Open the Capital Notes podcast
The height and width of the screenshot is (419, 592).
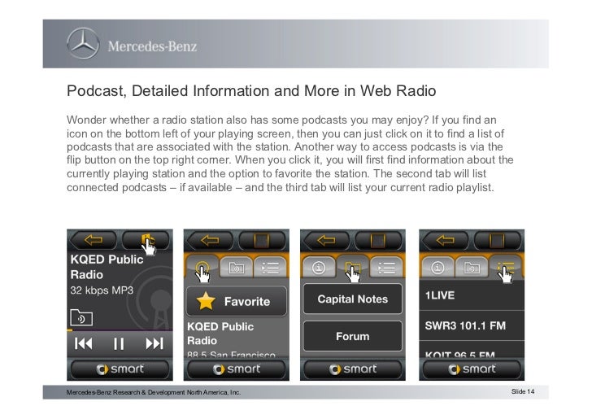point(353,299)
